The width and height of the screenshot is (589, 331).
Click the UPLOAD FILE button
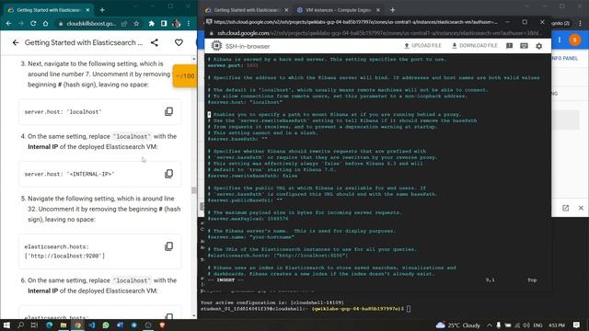click(x=422, y=45)
